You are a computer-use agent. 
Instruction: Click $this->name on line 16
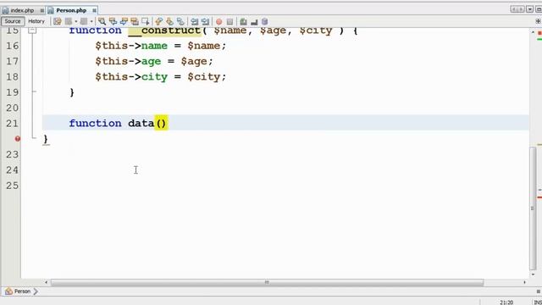pyautogui.click(x=131, y=46)
